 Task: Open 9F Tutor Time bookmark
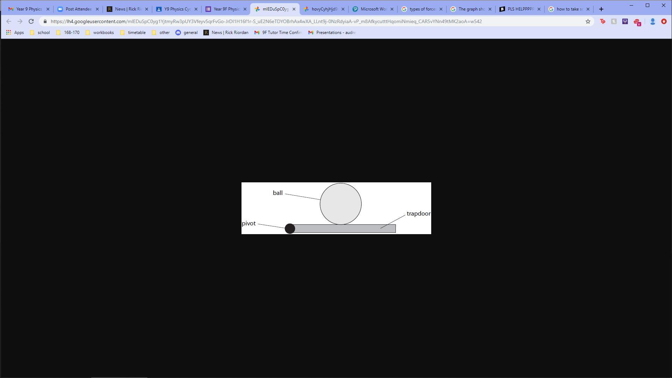278,33
